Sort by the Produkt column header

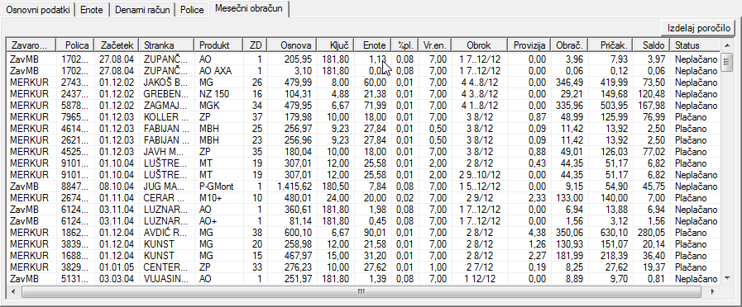(218, 45)
